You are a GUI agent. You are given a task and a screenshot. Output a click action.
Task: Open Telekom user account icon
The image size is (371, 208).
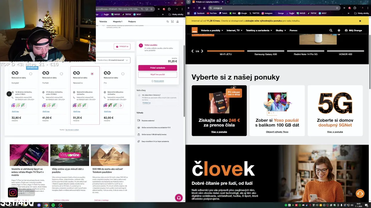pos(178,21)
